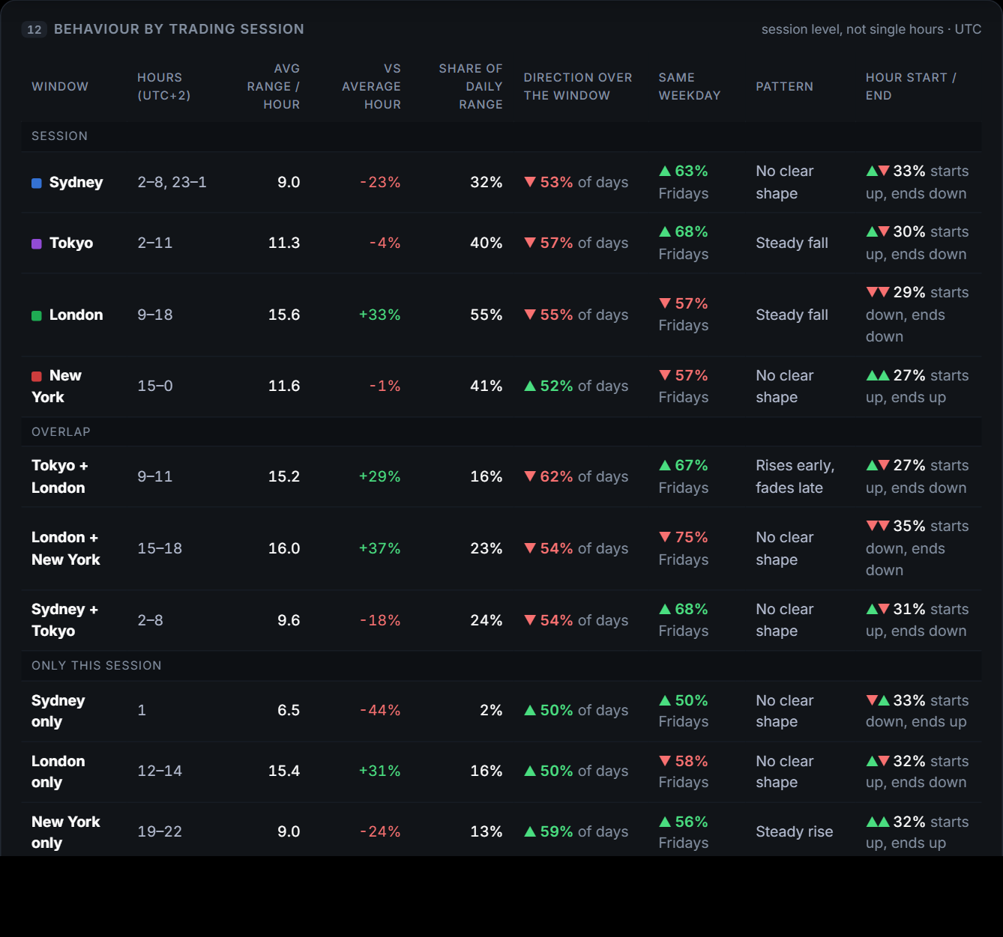Click the green up triangle beside 52% of days

pos(530,386)
